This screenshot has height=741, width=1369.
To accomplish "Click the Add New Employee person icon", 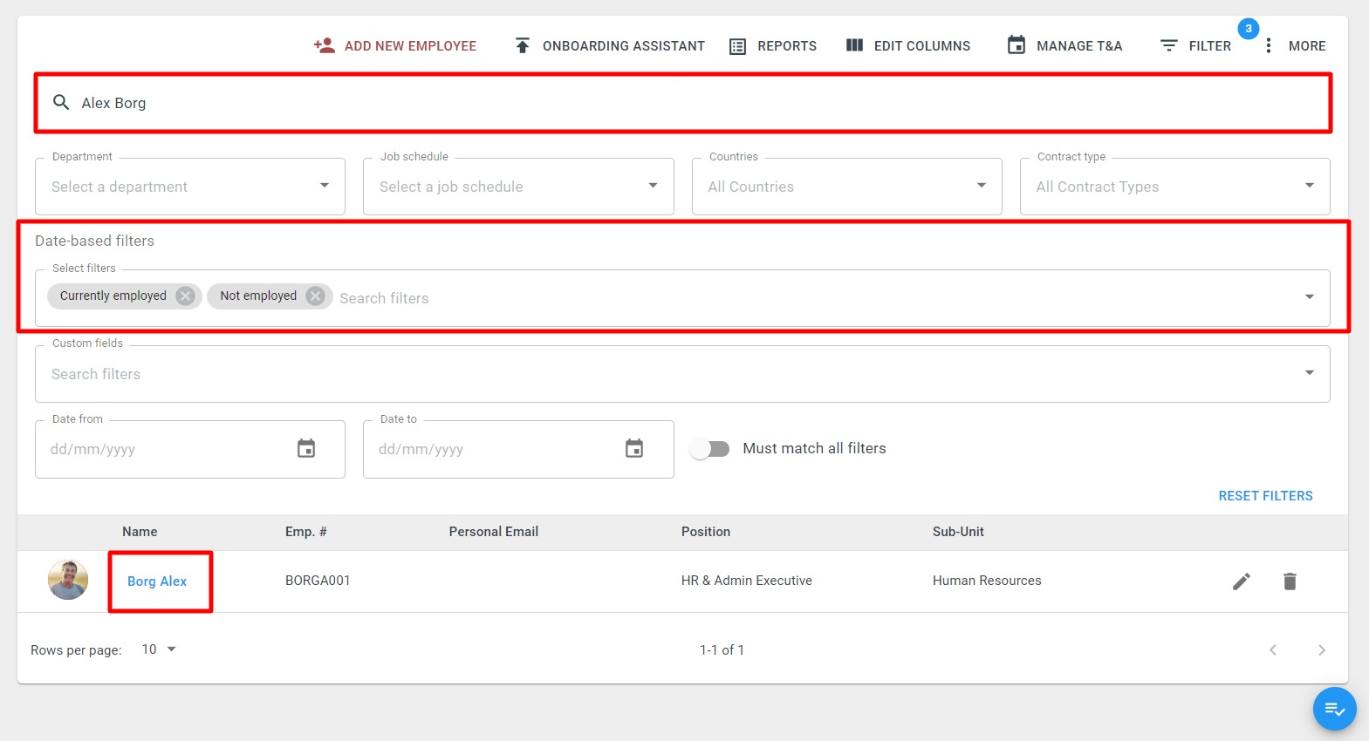I will tap(325, 45).
